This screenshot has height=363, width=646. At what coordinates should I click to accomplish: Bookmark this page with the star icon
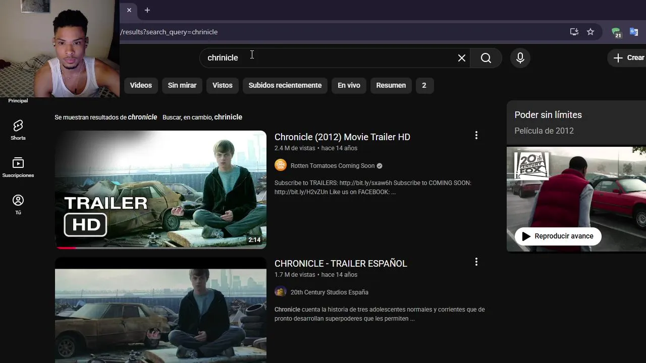(x=590, y=32)
